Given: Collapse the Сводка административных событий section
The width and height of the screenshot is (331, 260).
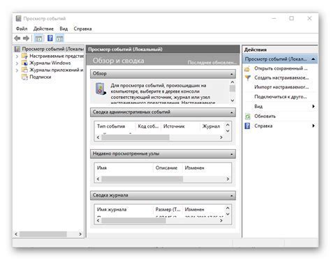Looking at the screenshot, I should coord(232,112).
